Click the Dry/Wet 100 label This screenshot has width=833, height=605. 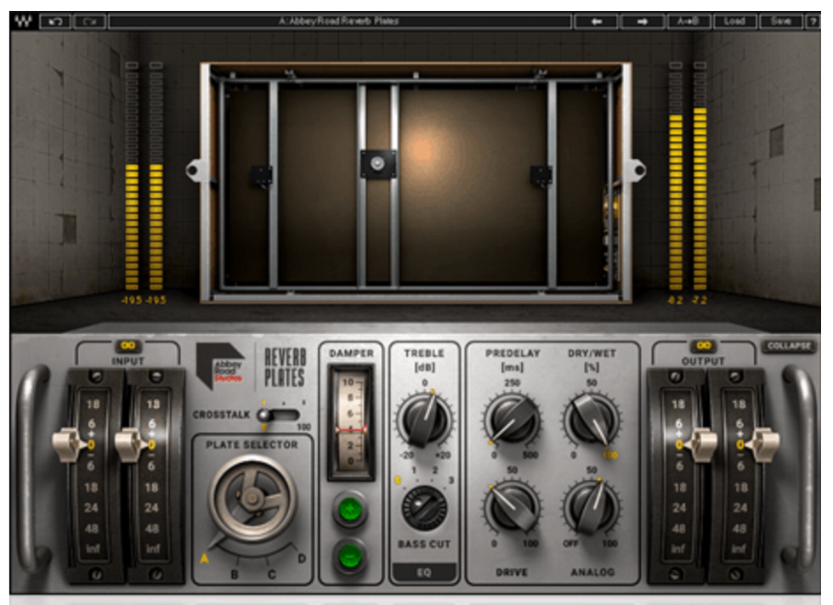[x=610, y=455]
